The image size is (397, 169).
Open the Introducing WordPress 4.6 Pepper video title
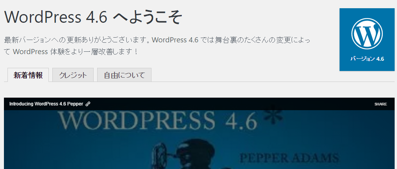(x=46, y=104)
